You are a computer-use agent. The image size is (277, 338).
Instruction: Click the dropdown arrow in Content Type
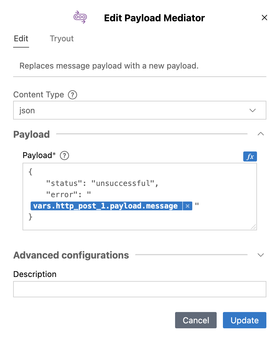pos(252,110)
